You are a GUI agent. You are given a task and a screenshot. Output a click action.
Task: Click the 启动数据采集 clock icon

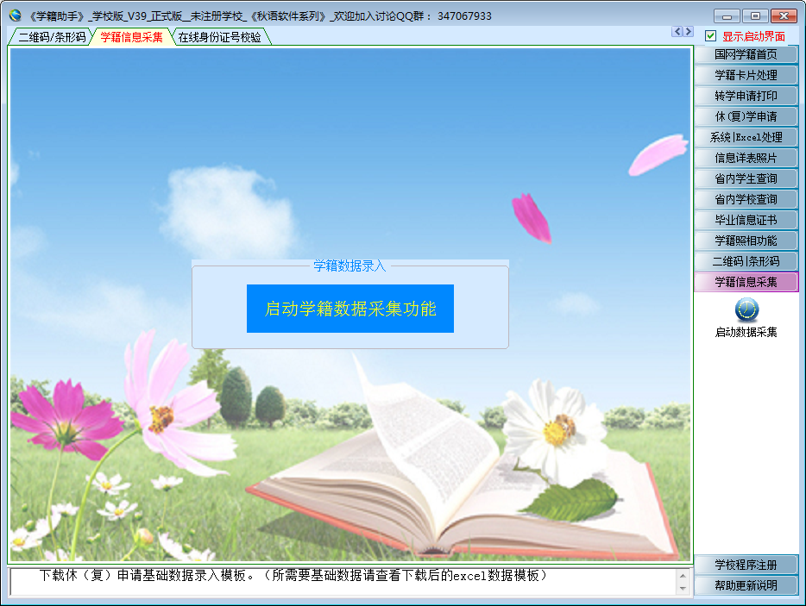pyautogui.click(x=746, y=309)
